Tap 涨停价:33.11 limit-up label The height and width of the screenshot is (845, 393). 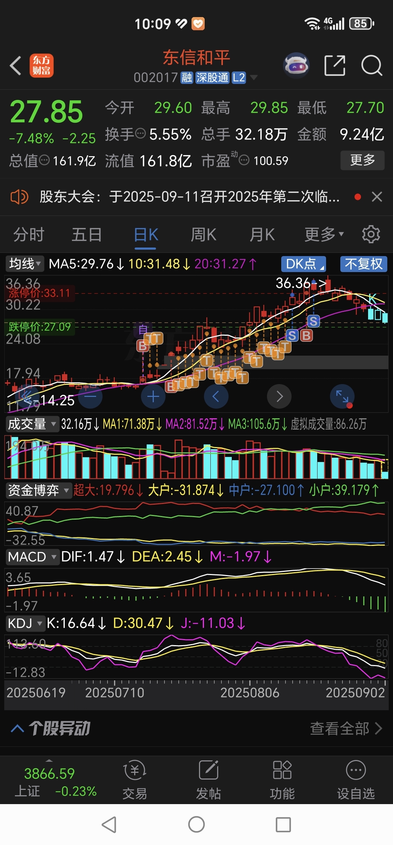[x=40, y=293]
